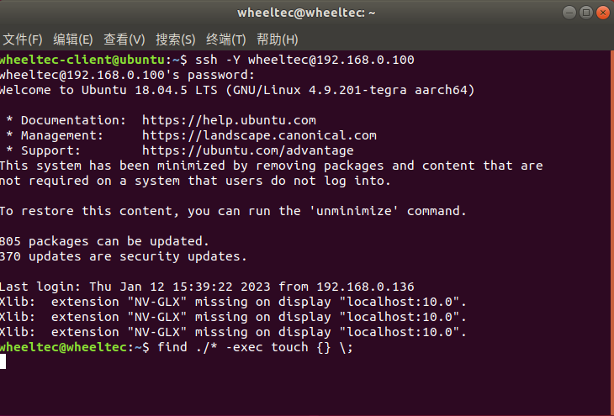This screenshot has height=416, width=614.
Task: Click the https://ubuntu.com/advantage support URL
Action: [x=248, y=150]
